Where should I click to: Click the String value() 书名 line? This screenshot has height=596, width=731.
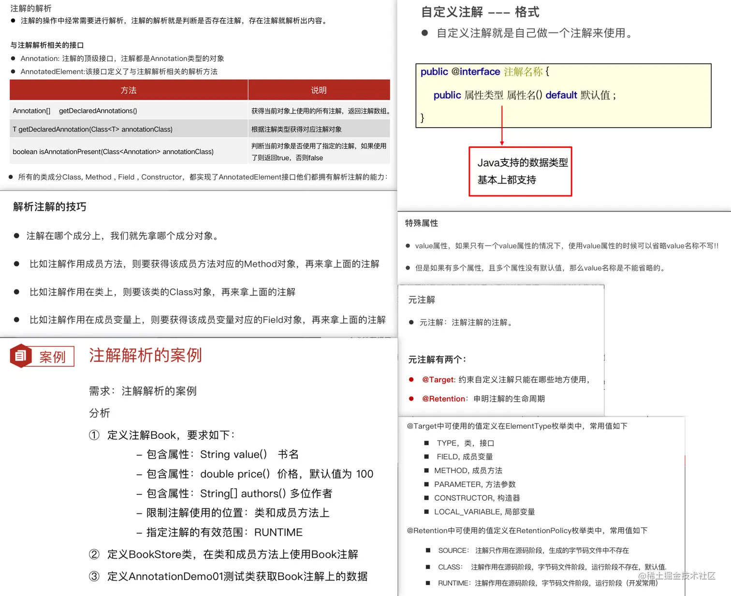(x=217, y=454)
